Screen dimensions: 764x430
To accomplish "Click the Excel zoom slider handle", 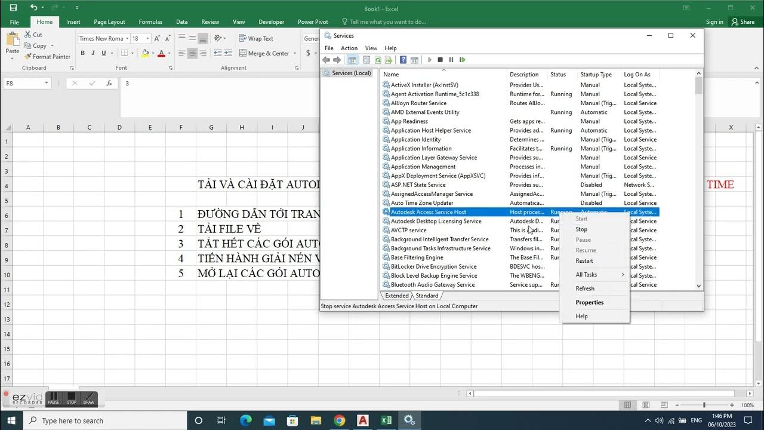I will click(704, 405).
